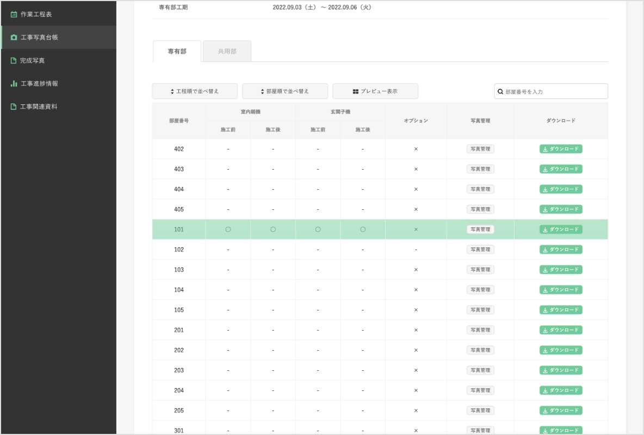Sort by 部屋順で並べ替え
Image resolution: width=644 pixels, height=435 pixels.
point(285,91)
